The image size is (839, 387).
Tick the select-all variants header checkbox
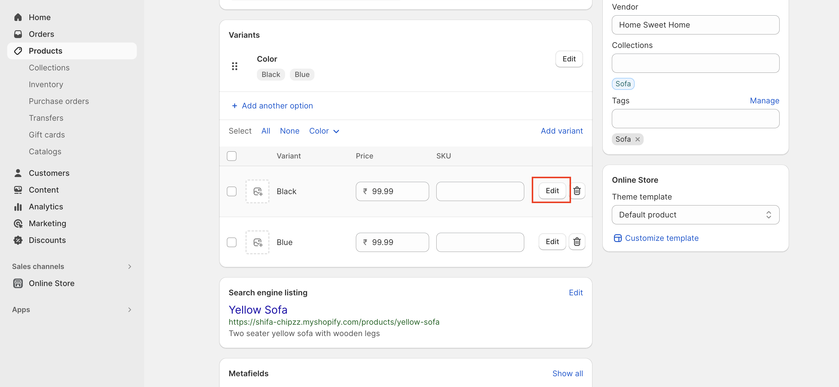[232, 156]
